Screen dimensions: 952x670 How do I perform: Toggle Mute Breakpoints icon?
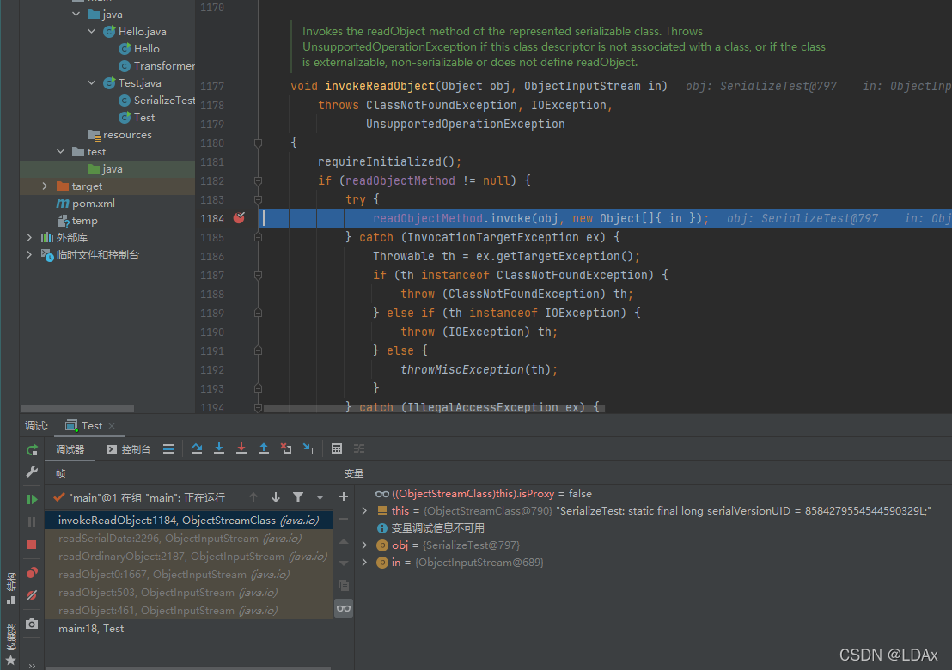pos(32,595)
